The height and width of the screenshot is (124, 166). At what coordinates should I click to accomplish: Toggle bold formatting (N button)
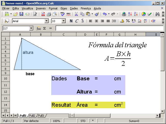(71, 21)
